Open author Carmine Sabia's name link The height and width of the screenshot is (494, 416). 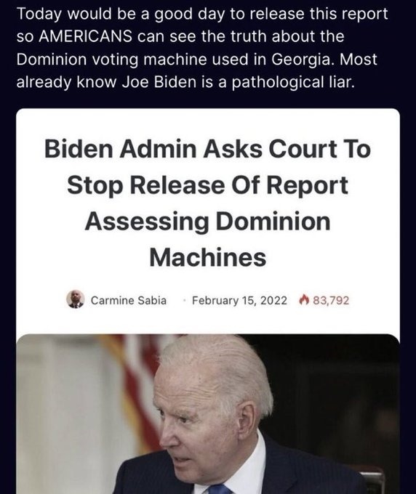point(129,300)
